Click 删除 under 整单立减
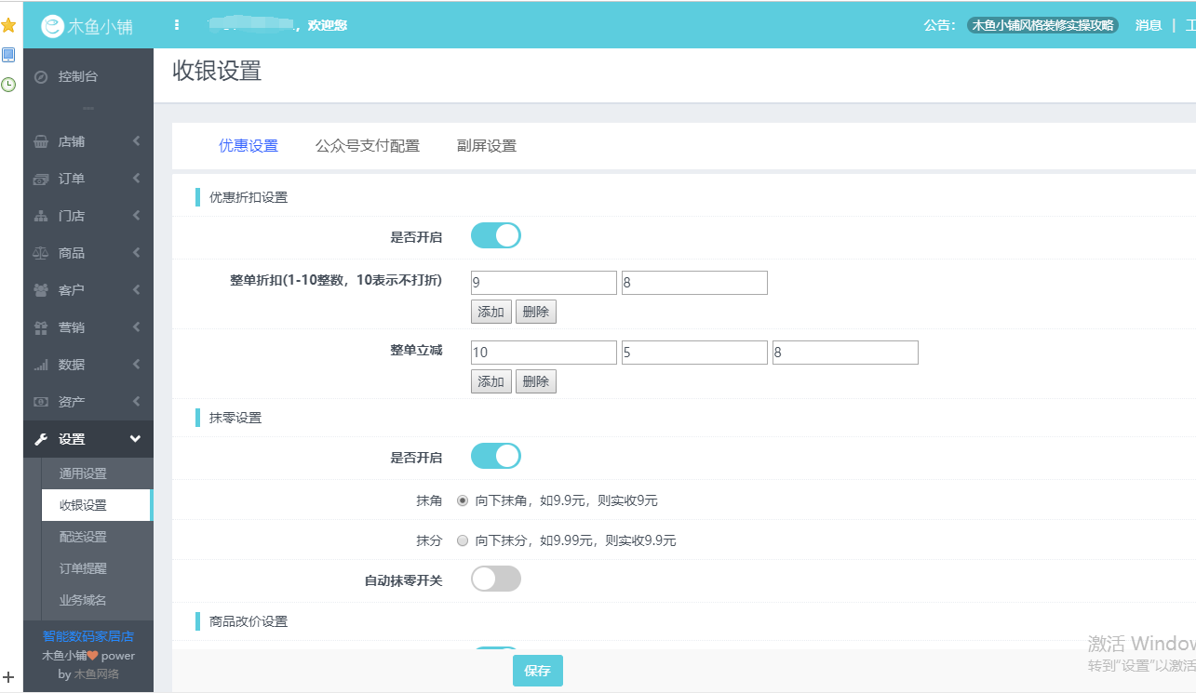This screenshot has width=1196, height=693. pos(536,381)
